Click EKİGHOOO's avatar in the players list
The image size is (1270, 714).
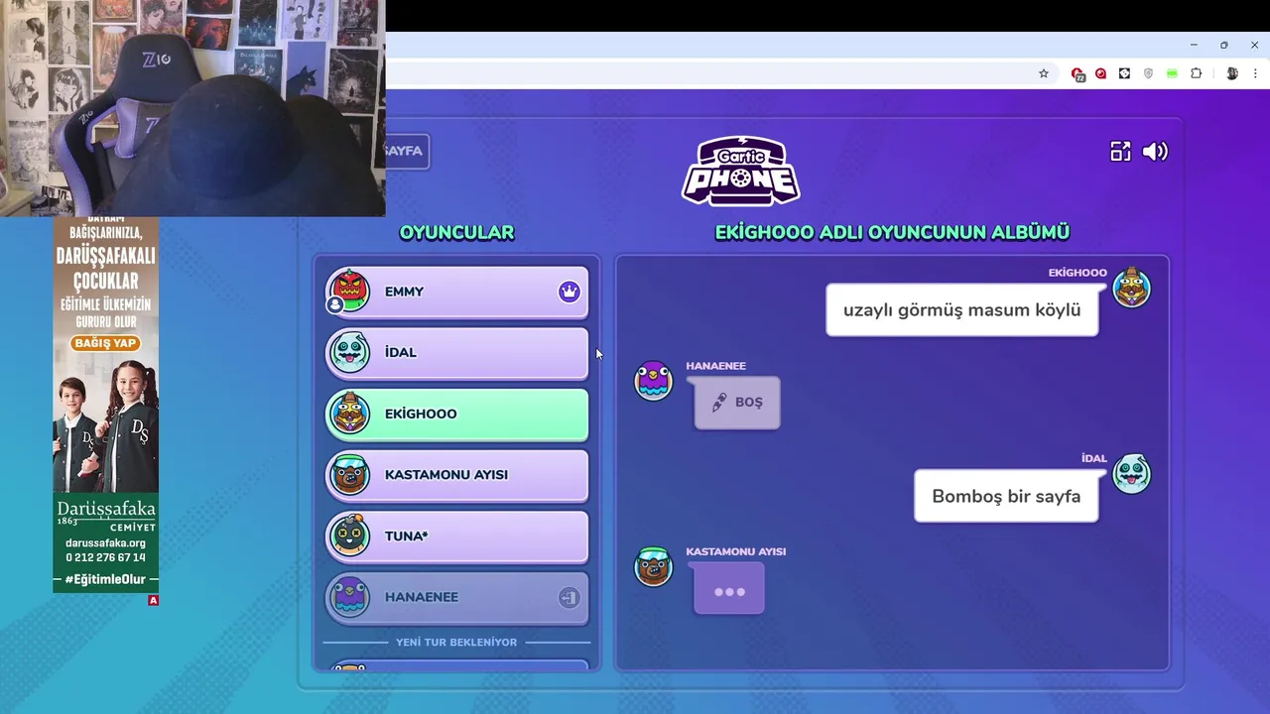point(349,414)
